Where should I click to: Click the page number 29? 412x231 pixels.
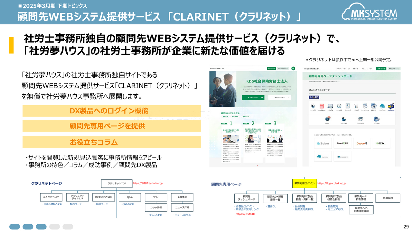(x=406, y=226)
